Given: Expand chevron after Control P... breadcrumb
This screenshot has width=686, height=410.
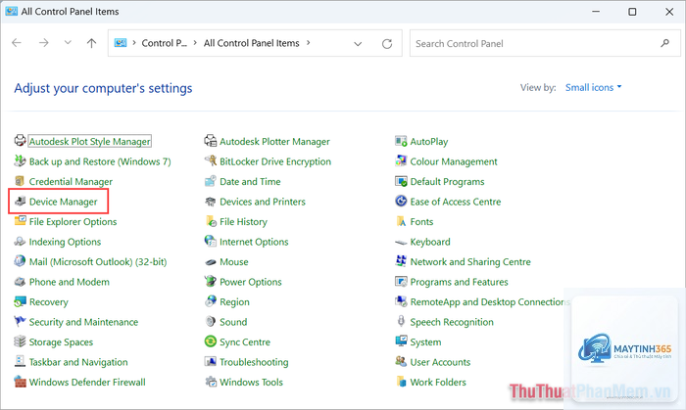Looking at the screenshot, I should click(195, 43).
